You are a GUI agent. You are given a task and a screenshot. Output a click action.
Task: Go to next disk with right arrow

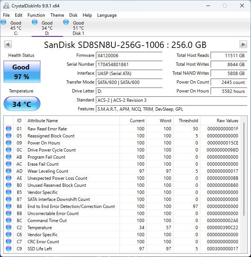click(243, 44)
